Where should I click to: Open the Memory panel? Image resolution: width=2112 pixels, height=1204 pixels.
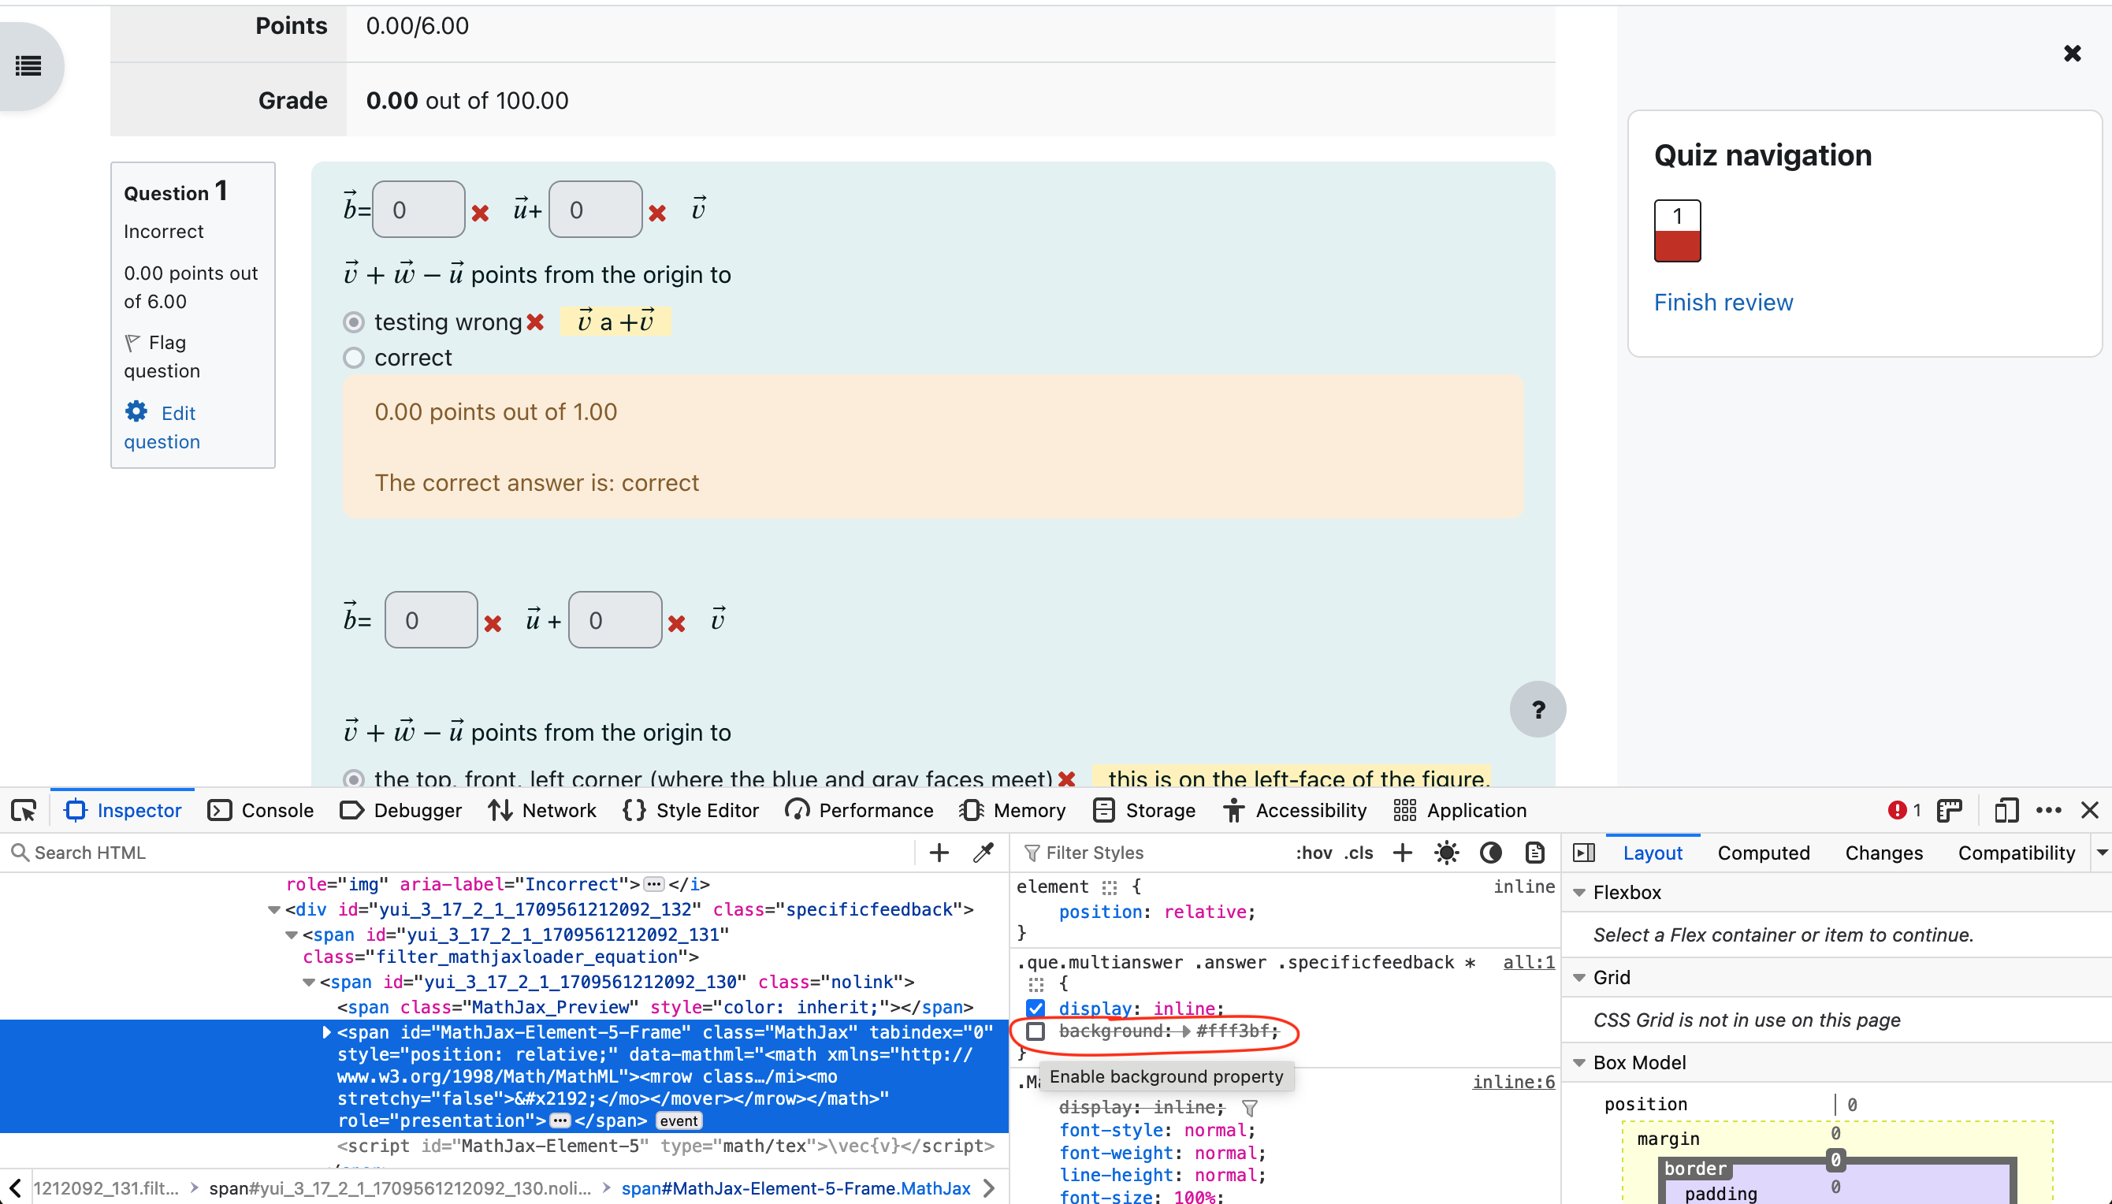point(1013,810)
